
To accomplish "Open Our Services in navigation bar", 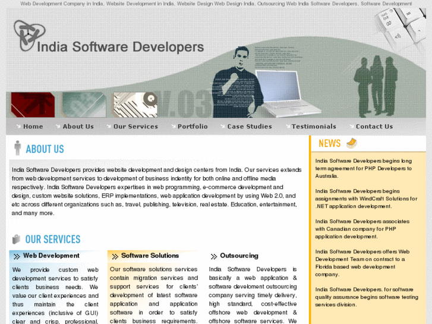I will tap(136, 127).
